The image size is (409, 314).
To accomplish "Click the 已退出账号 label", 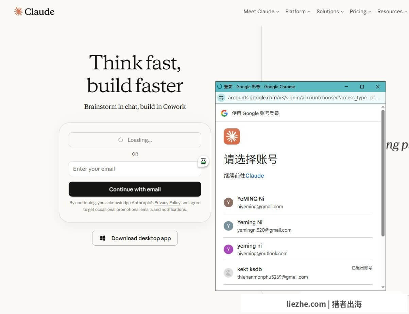I will pyautogui.click(x=362, y=268).
